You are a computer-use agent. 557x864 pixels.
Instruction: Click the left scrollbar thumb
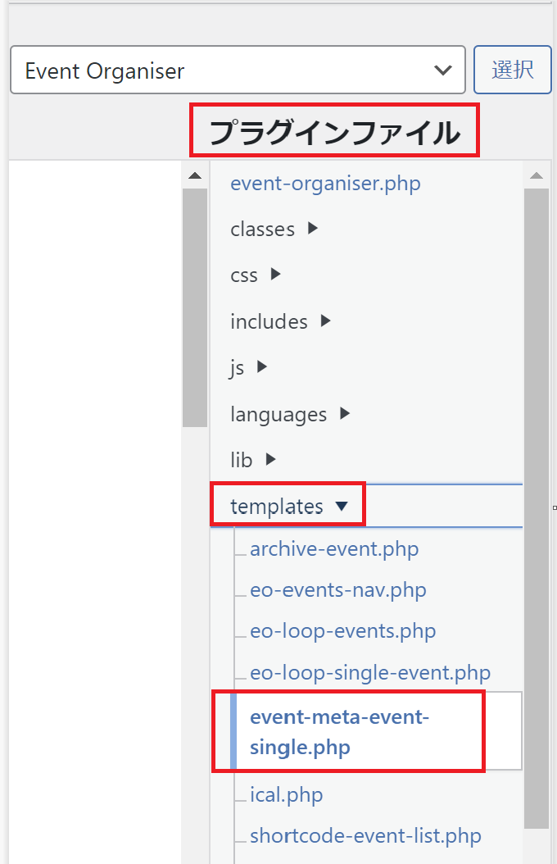(x=195, y=307)
